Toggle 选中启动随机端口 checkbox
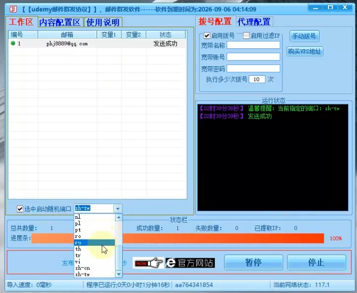Screen dimensions: 357x293 [20, 209]
